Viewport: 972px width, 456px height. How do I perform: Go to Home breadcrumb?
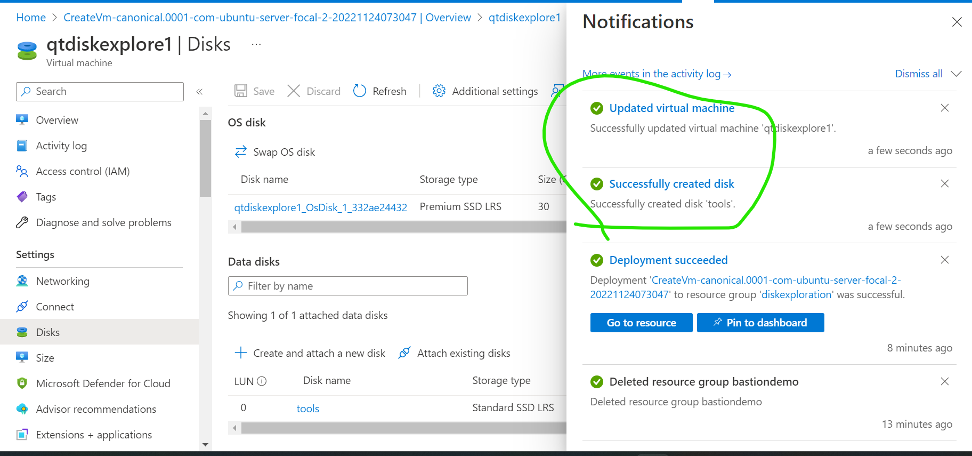(31, 18)
